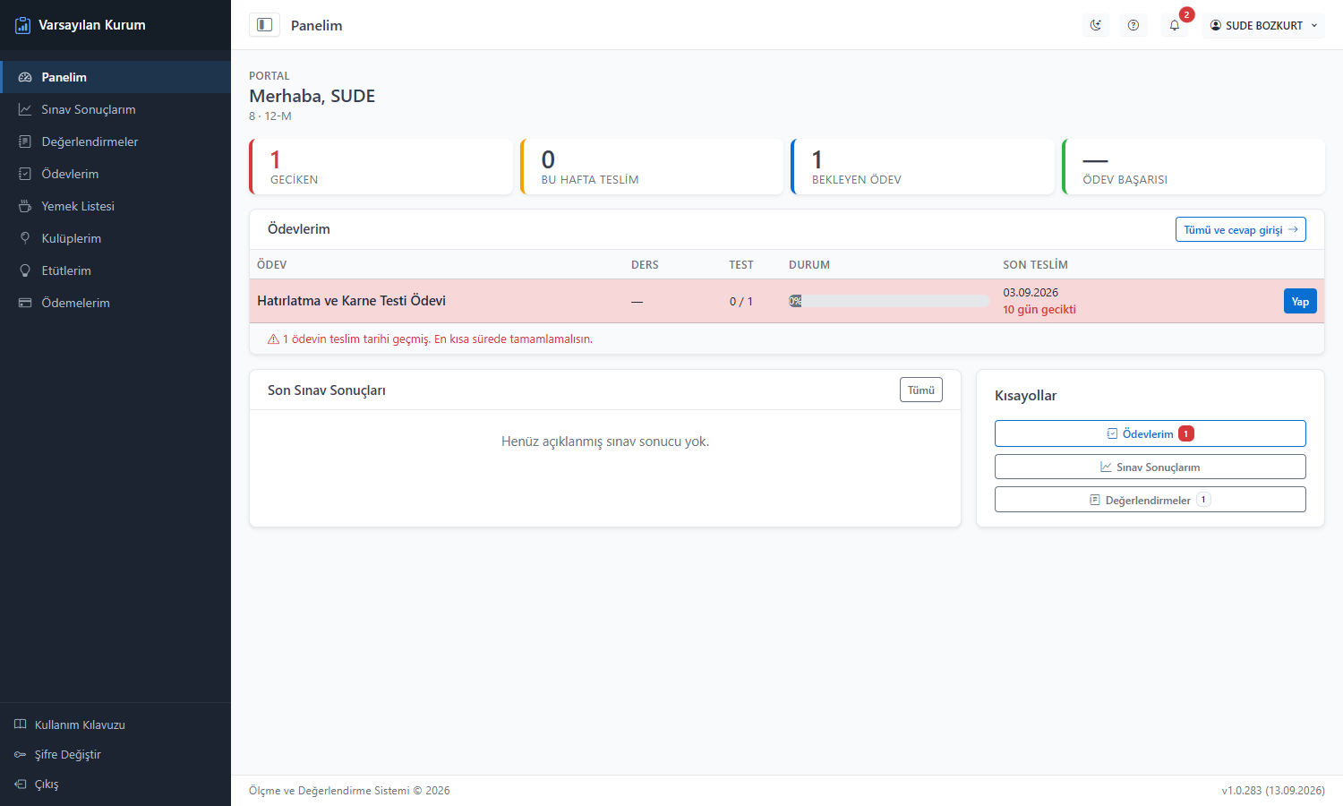Click Tümü ve cevap girişi button
Screen dimensions: 1343x806
point(1241,229)
